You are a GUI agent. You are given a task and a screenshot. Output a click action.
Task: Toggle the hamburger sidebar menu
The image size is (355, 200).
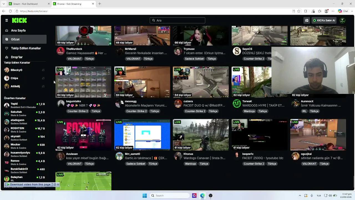(x=7, y=20)
